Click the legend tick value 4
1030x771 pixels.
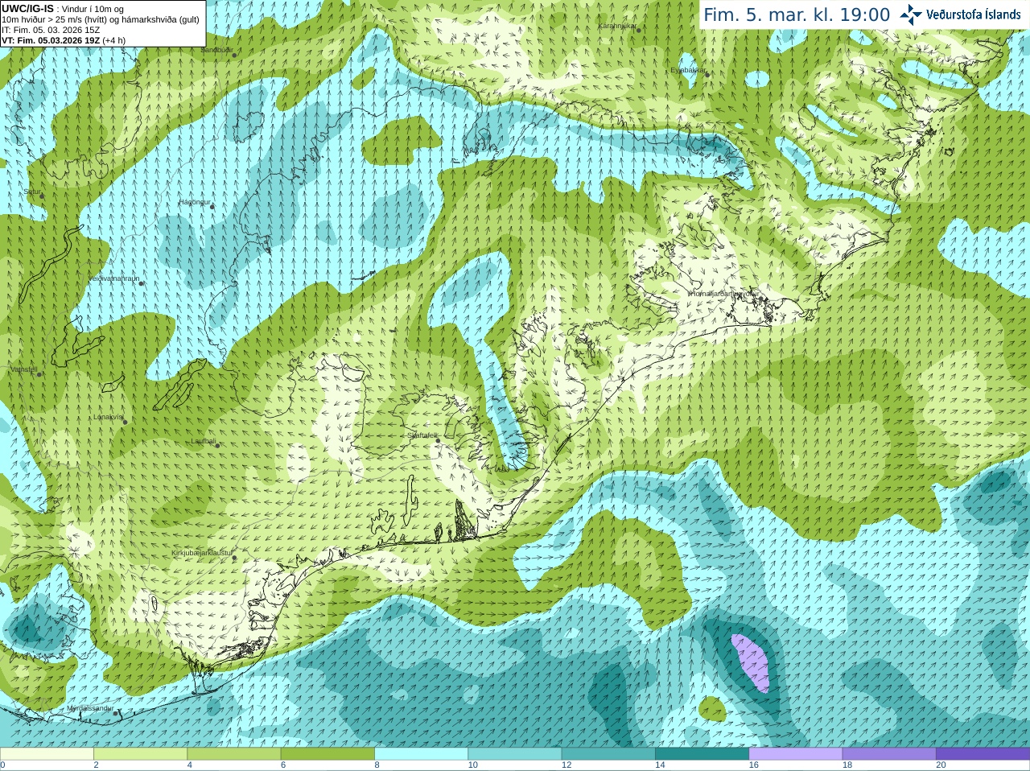(x=190, y=765)
